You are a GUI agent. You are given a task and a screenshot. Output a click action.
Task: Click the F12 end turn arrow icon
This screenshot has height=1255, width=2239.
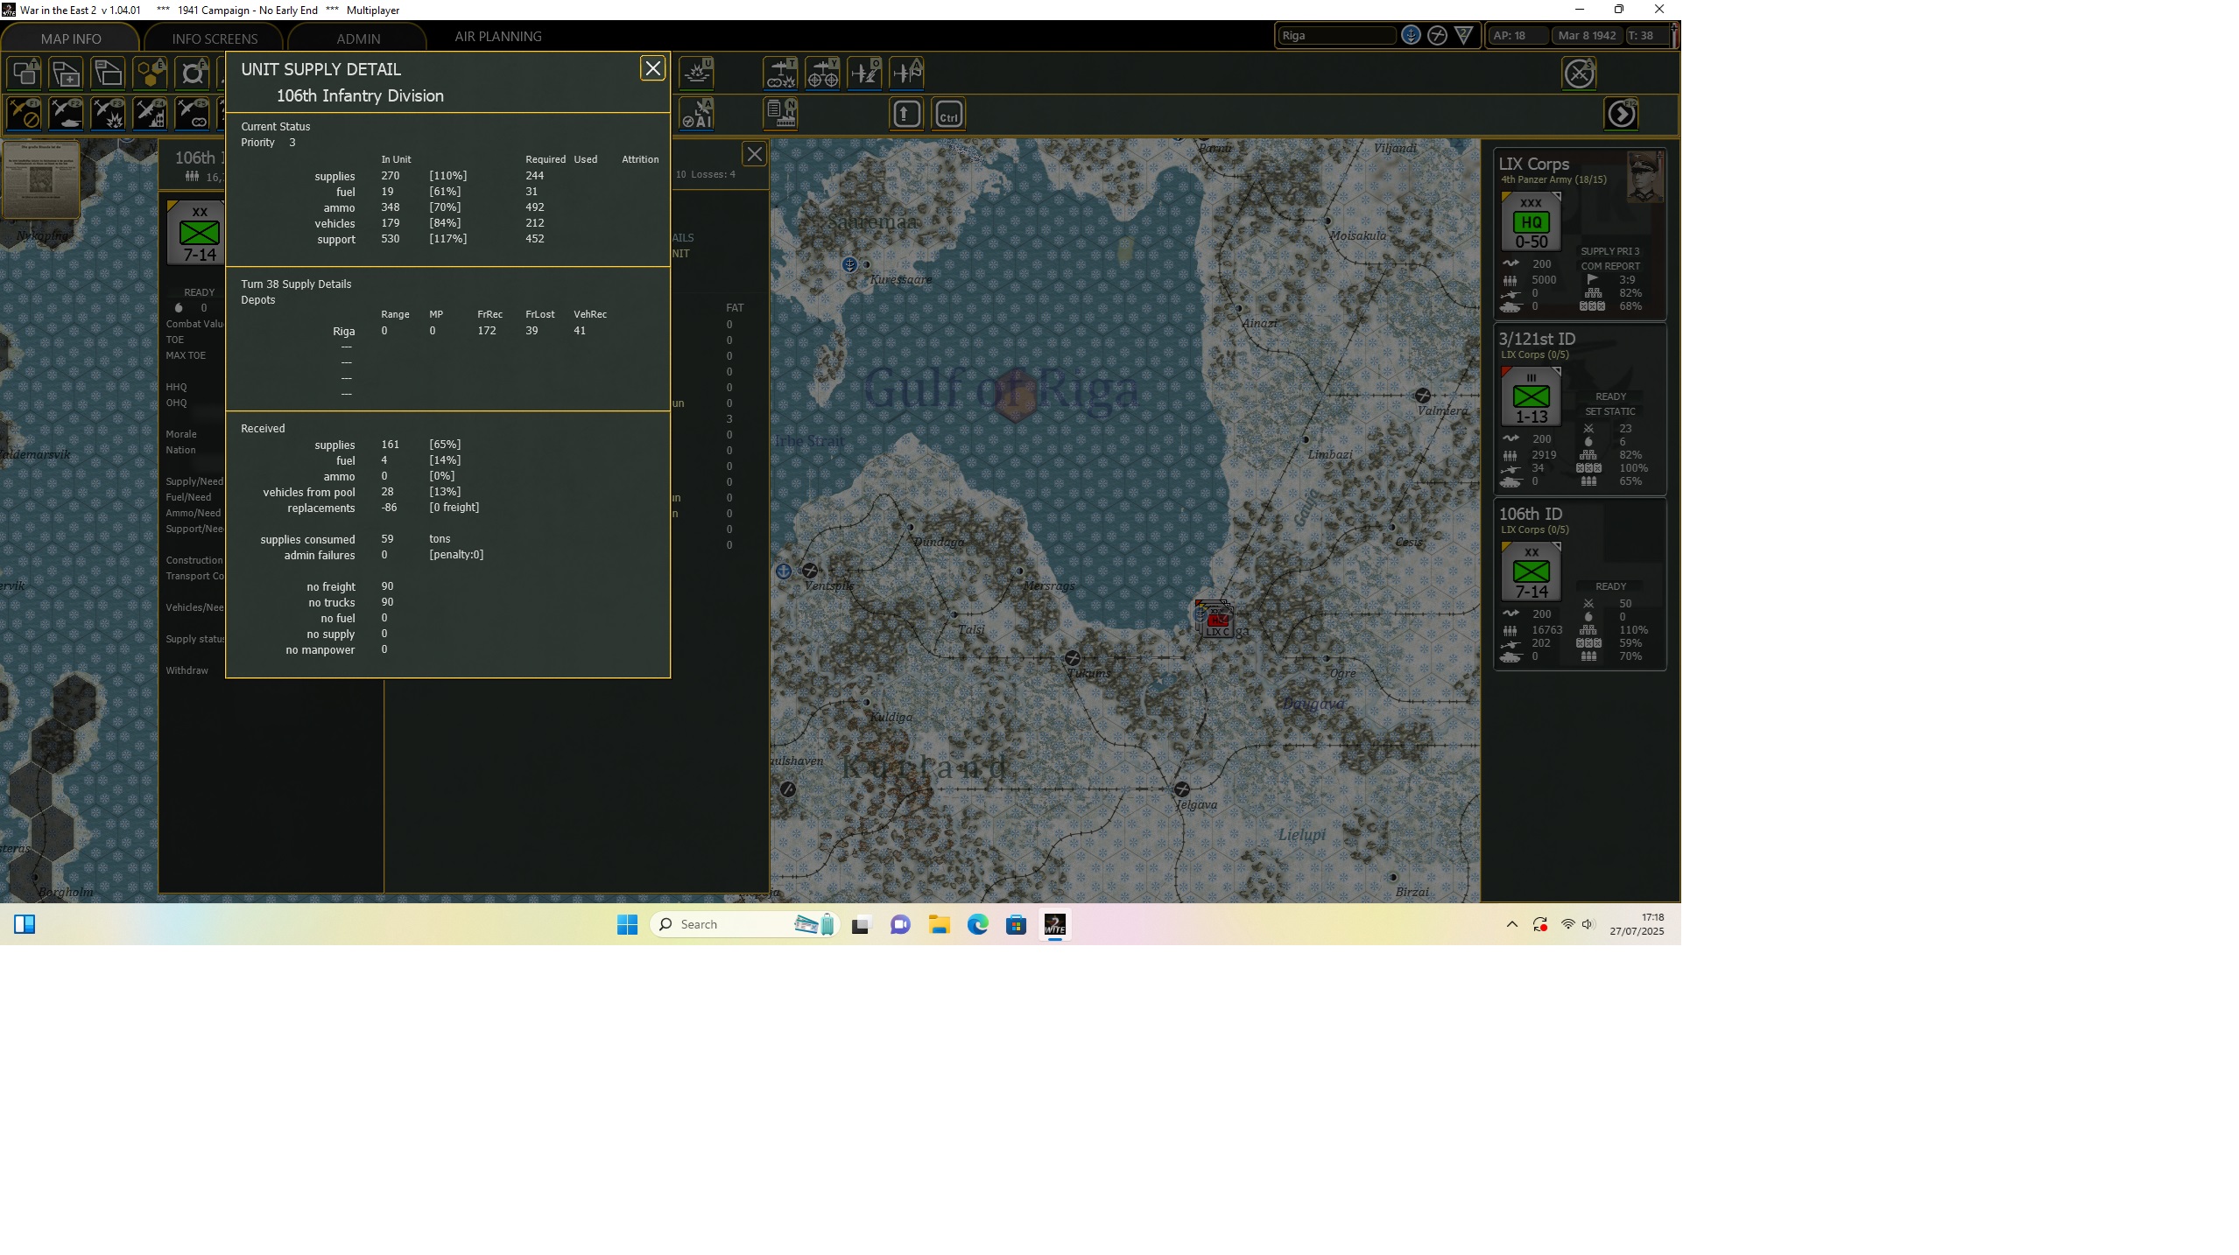pyautogui.click(x=1621, y=114)
